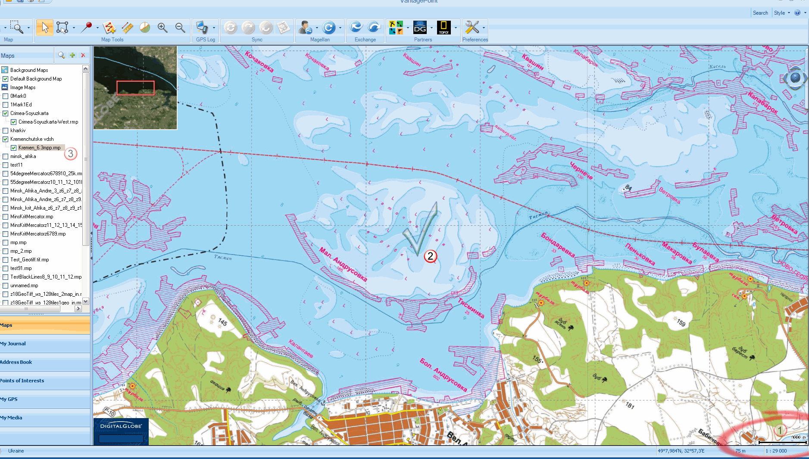Viewport: 809px width, 459px height.
Task: Click the green plus add map icon
Action: click(72, 55)
